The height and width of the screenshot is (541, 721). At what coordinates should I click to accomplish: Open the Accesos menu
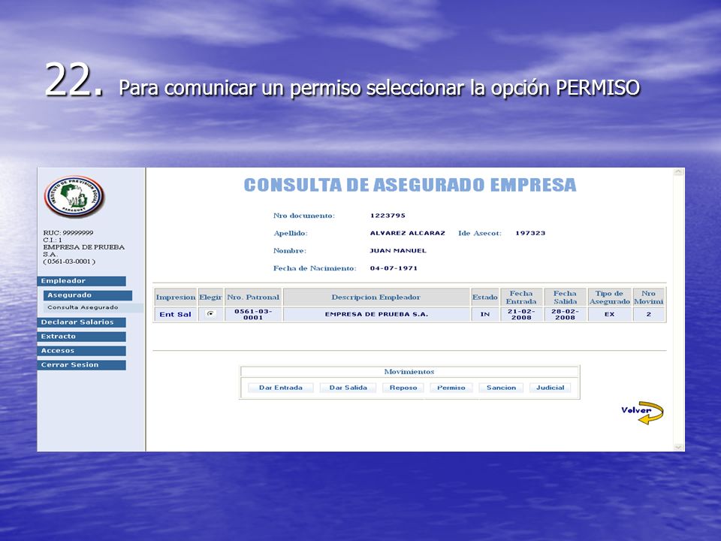[81, 351]
